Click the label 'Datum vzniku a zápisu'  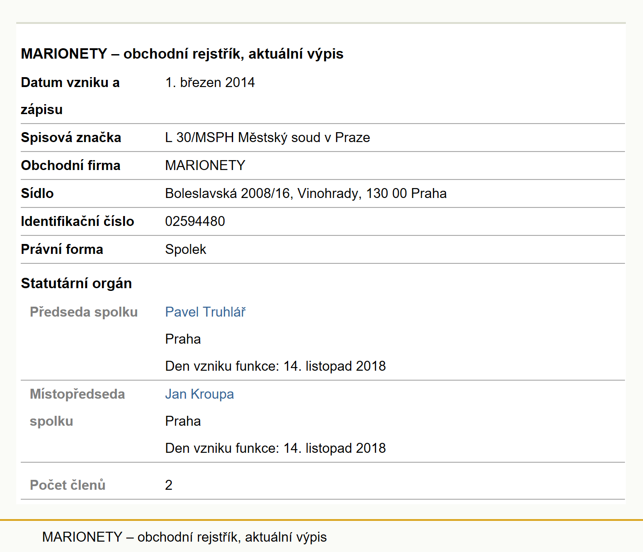pos(70,96)
